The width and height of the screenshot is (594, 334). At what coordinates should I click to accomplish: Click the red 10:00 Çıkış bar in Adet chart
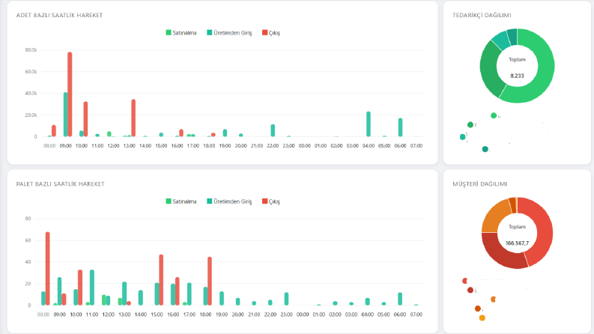click(x=85, y=119)
